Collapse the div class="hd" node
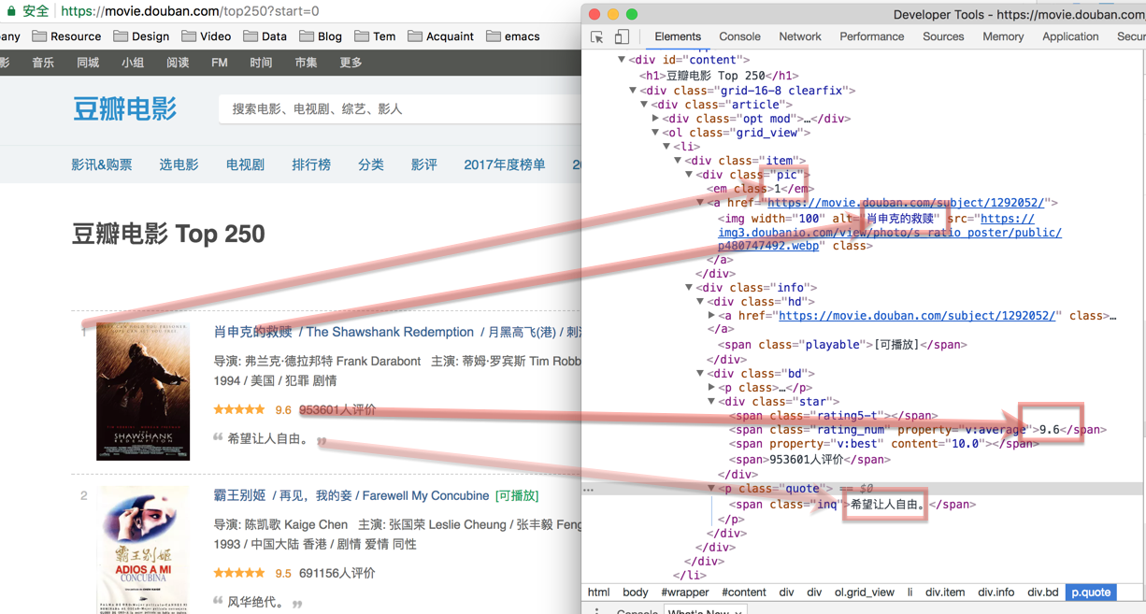 tap(700, 302)
